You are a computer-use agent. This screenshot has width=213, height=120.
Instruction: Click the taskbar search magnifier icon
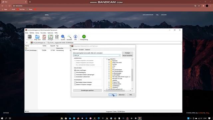pos(6,118)
